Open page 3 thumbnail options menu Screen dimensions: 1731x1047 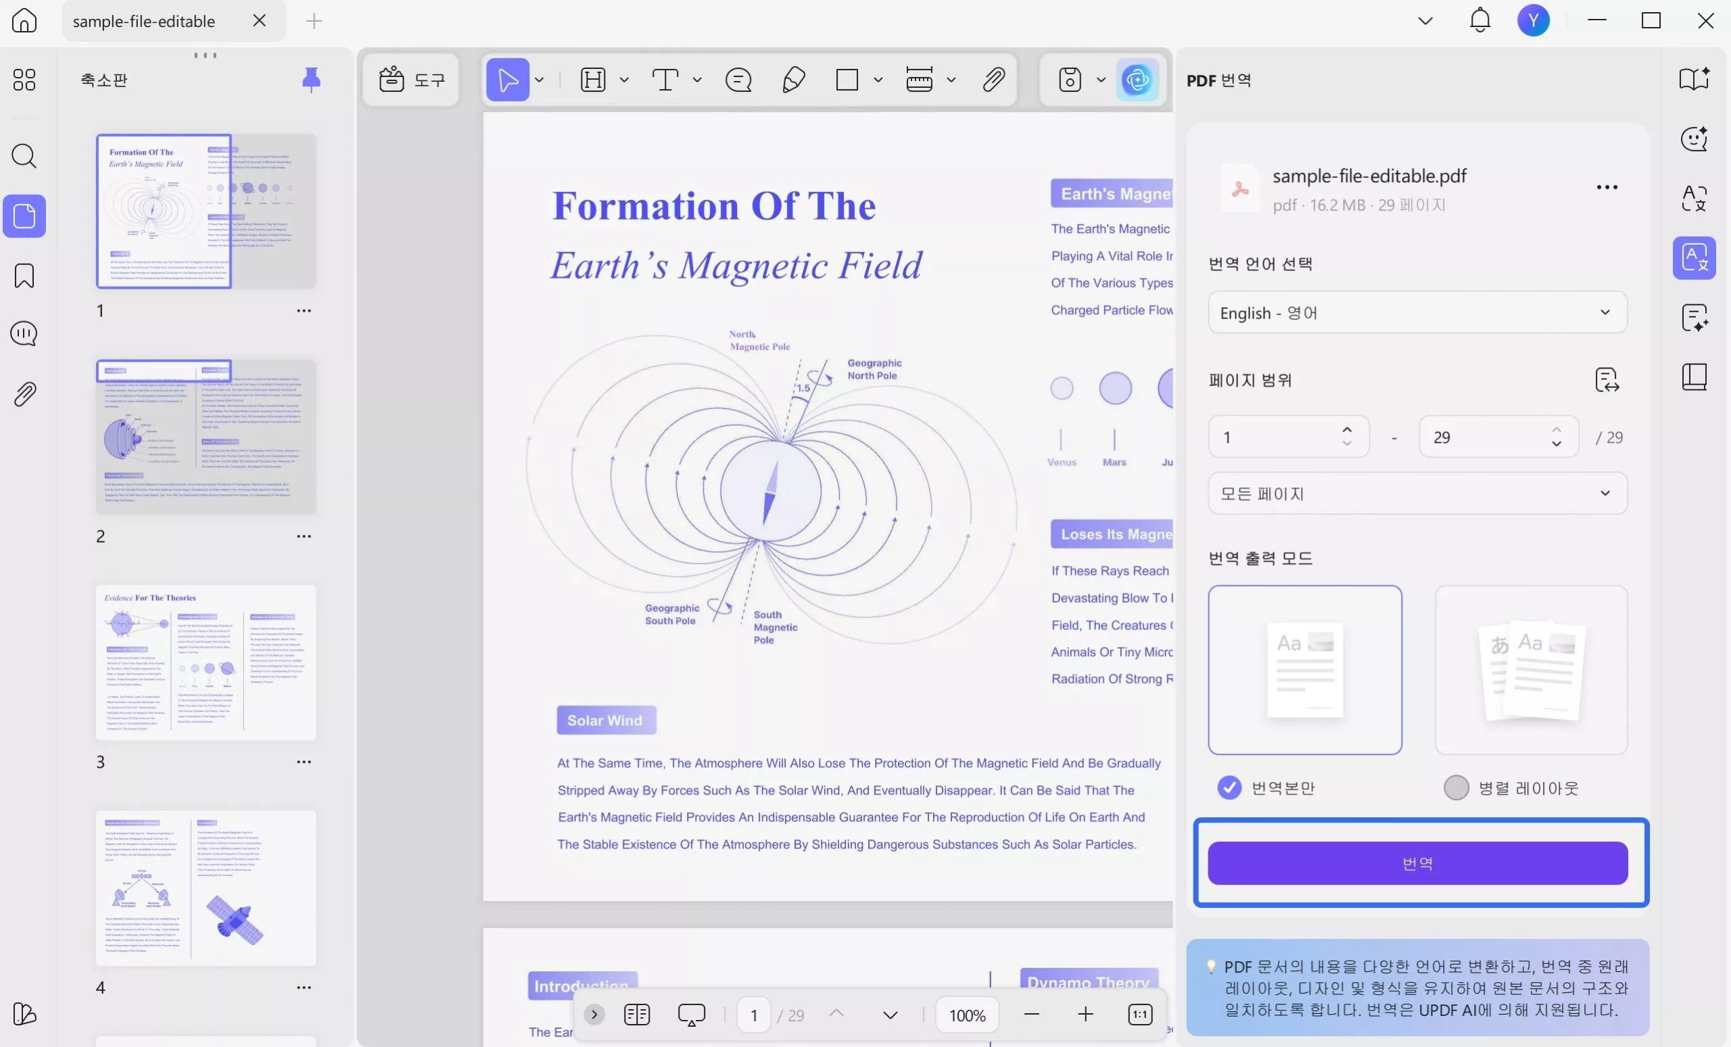coord(304,761)
